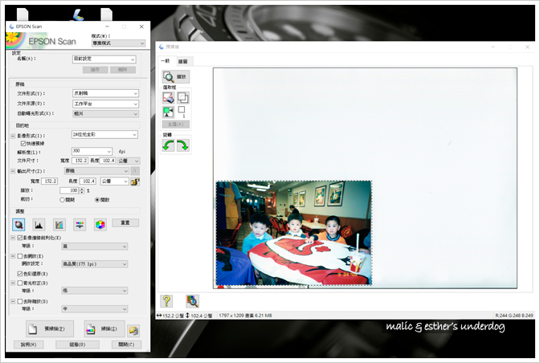
Task: Select the right trimming radio button
Action: point(97,200)
